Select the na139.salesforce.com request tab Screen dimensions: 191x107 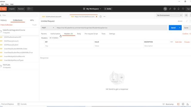(84, 17)
